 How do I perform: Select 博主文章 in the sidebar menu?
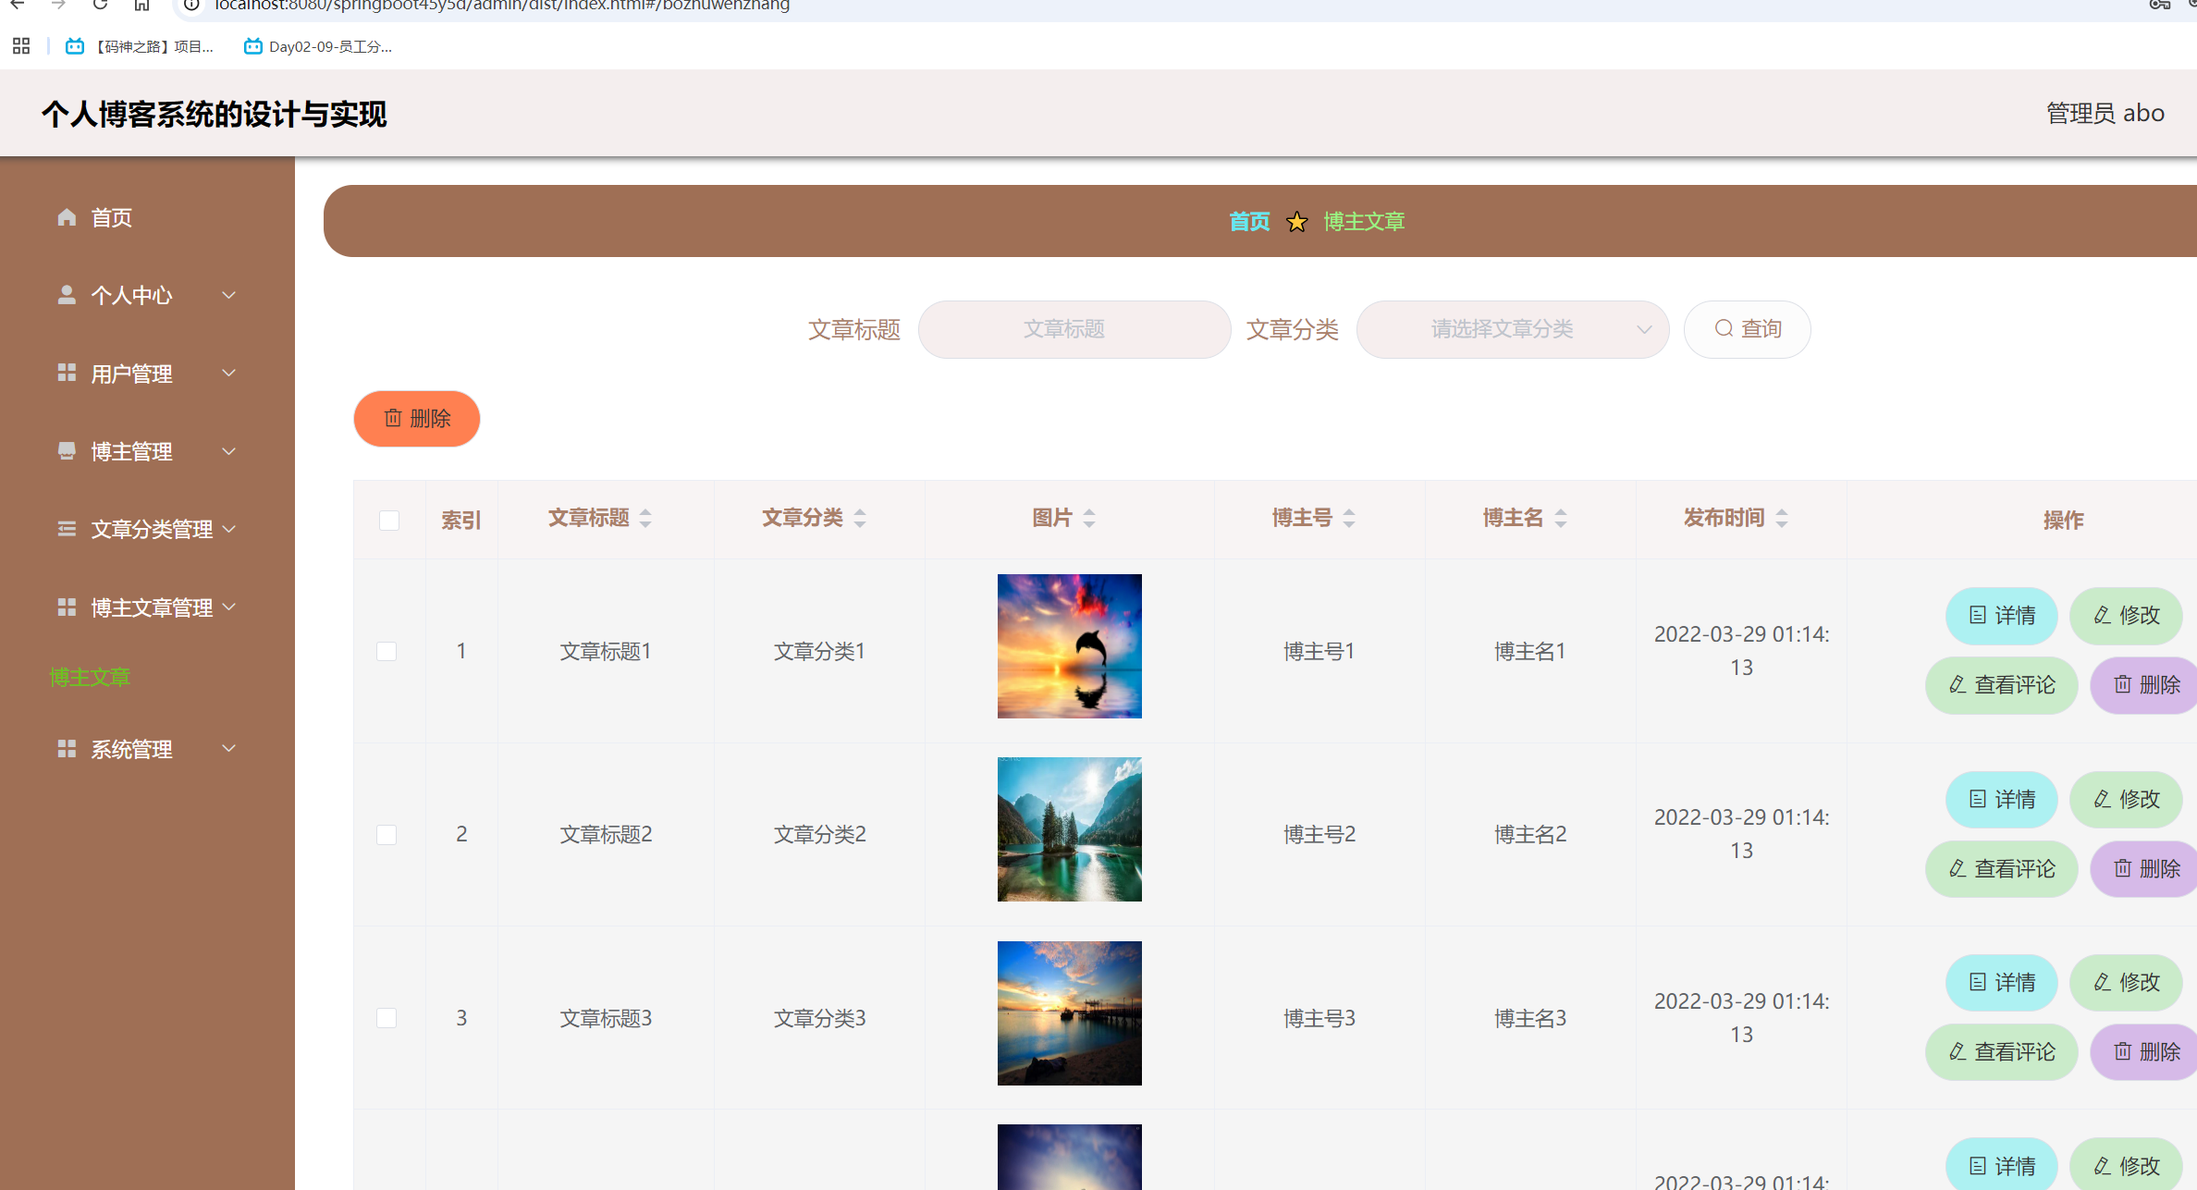tap(90, 676)
